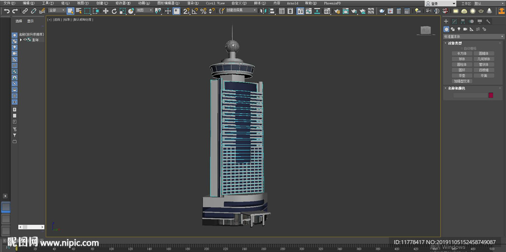This screenshot has width=506, height=252.
Task: Open the Render Setup dialog
Action: click(337, 11)
